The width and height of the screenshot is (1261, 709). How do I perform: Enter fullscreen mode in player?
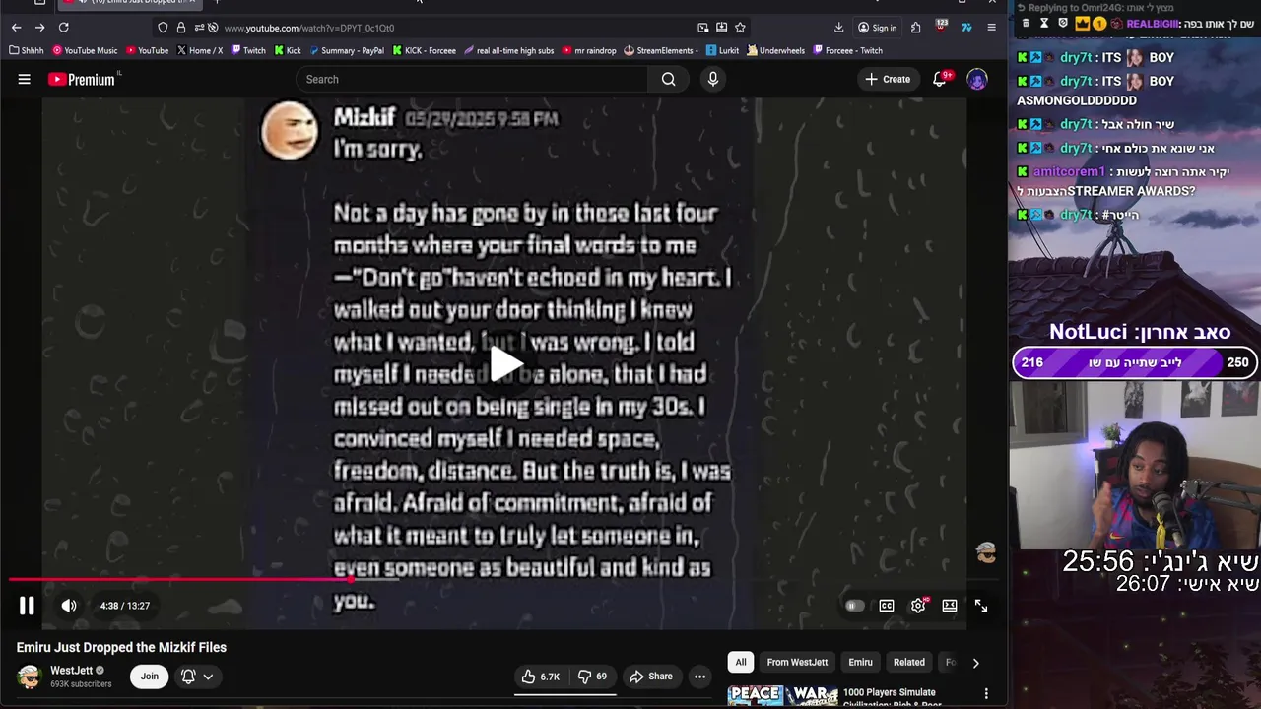tap(981, 606)
